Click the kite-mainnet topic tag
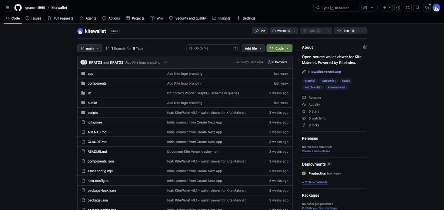 coord(336,87)
